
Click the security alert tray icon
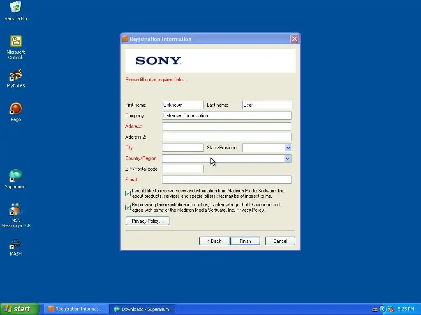coord(391,309)
